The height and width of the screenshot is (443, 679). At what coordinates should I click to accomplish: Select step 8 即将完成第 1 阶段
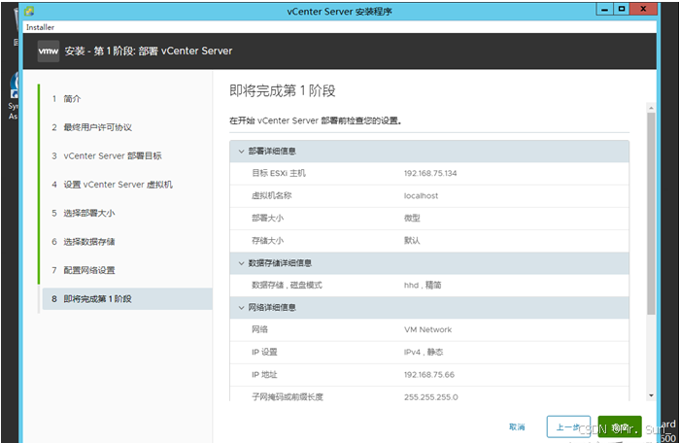pos(127,299)
